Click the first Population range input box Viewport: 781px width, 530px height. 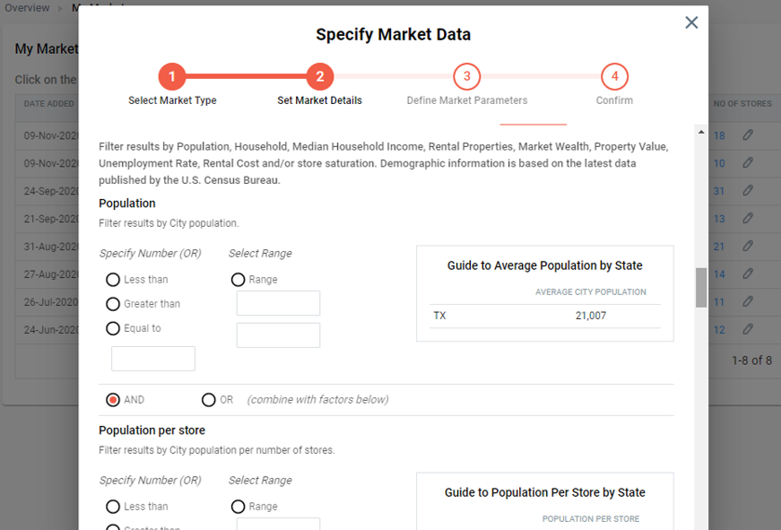point(279,303)
